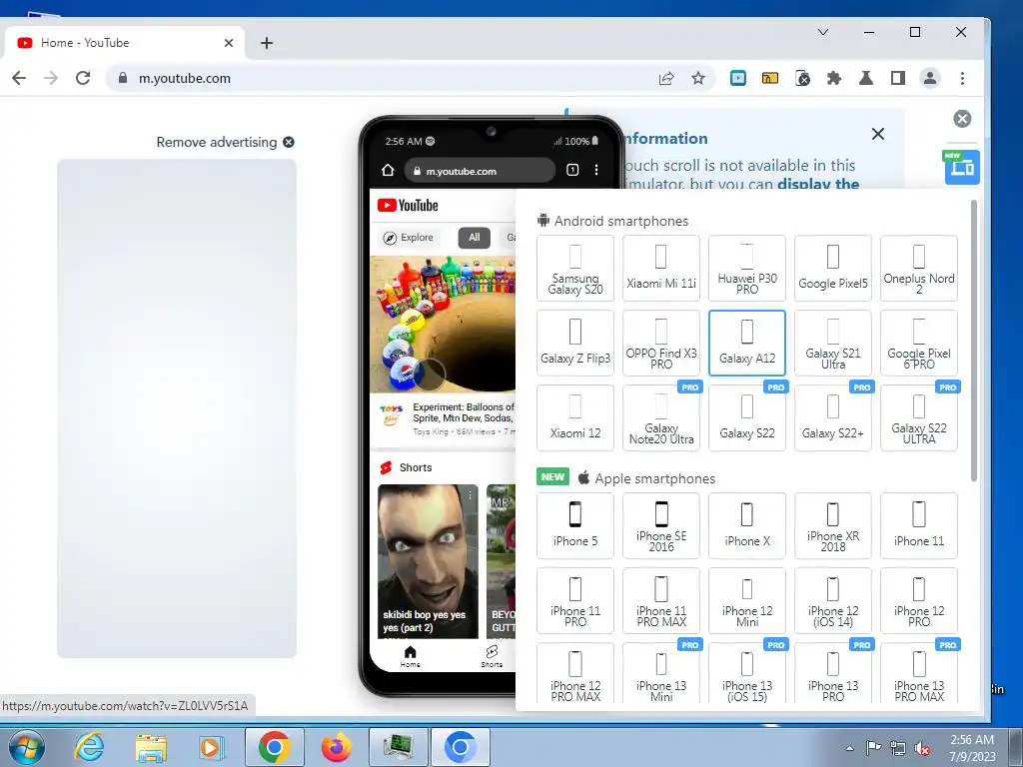This screenshot has height=767, width=1023.
Task: Click the blue devices selector icon
Action: pyautogui.click(x=962, y=167)
